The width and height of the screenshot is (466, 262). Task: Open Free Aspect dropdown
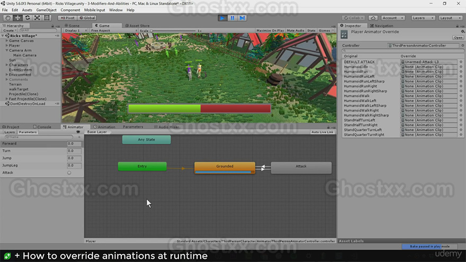click(x=114, y=31)
